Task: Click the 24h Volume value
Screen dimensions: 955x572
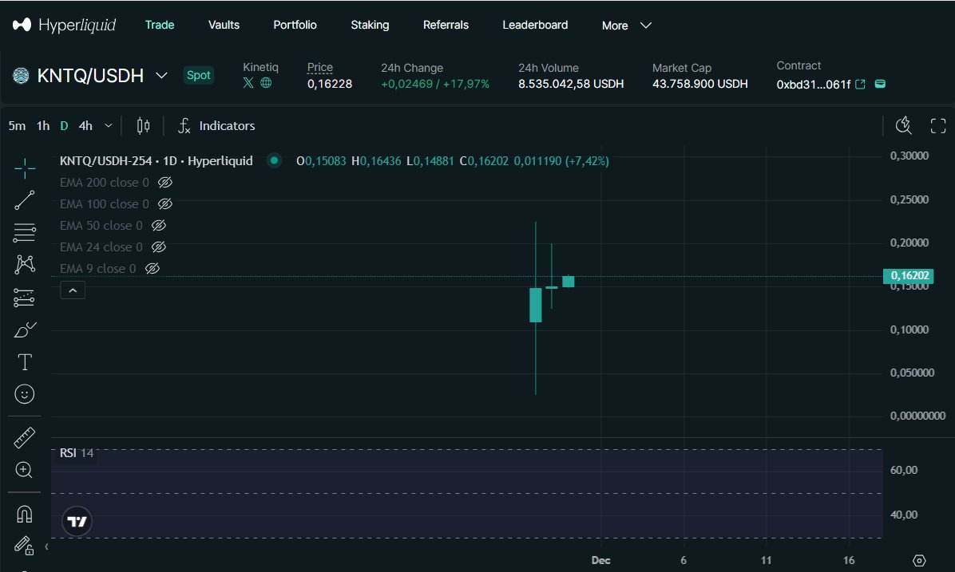Action: 571,84
